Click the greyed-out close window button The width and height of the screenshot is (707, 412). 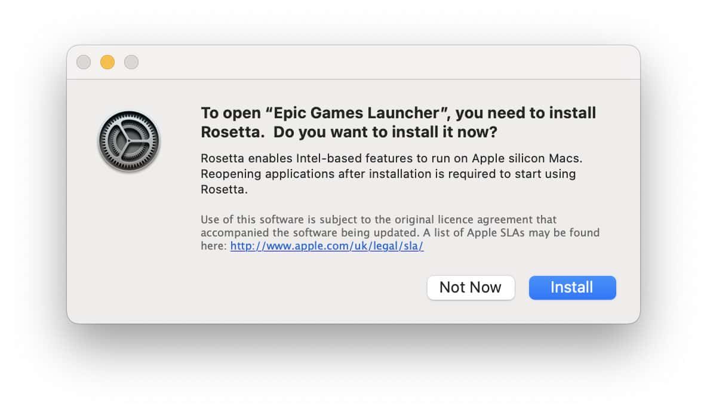(x=84, y=62)
